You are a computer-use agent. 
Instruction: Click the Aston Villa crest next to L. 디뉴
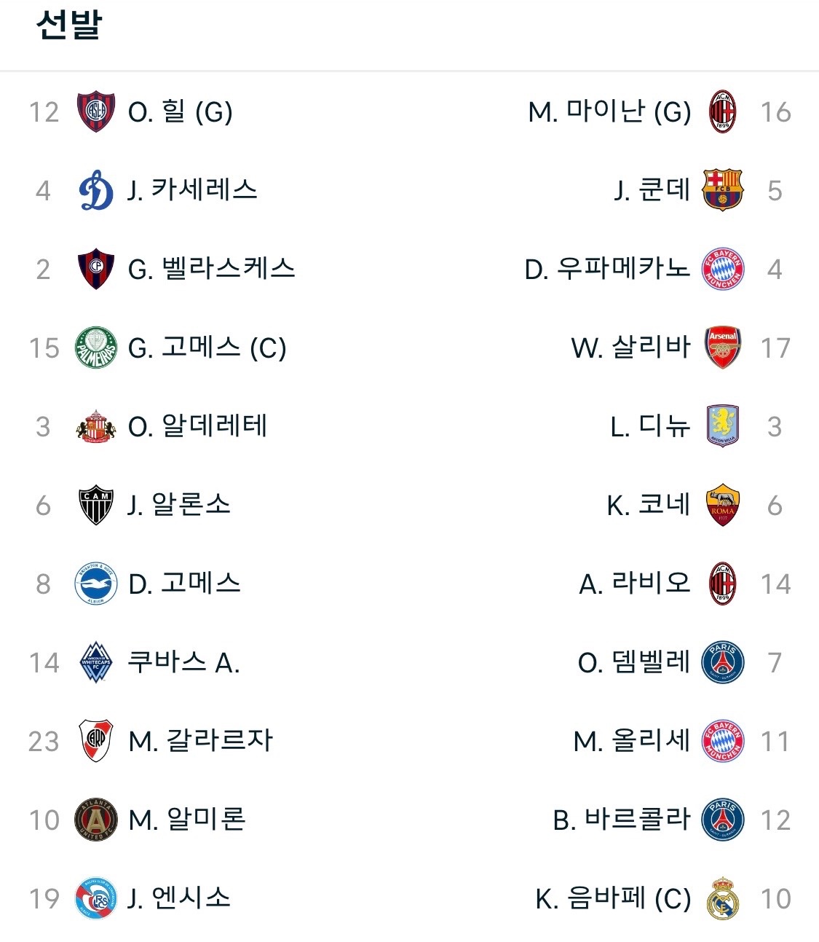[722, 426]
